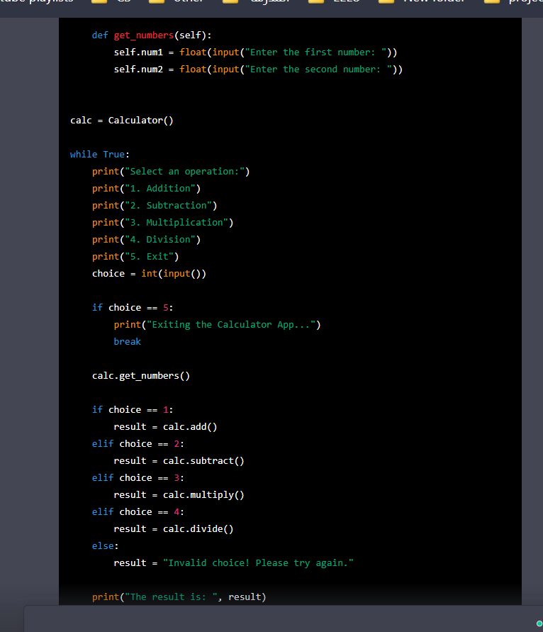Click the 'def get_numbers(self):' line
The height and width of the screenshot is (632, 543).
pyautogui.click(x=152, y=35)
